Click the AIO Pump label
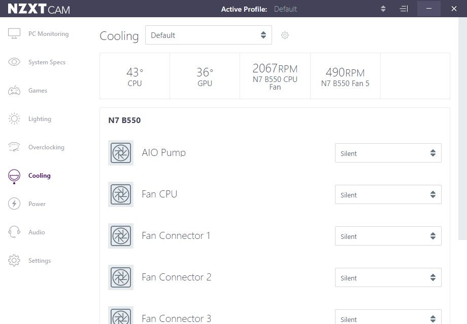467x324 pixels. click(164, 152)
